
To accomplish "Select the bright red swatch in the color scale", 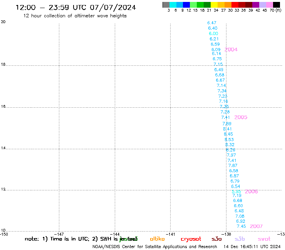I will tap(235, 5).
